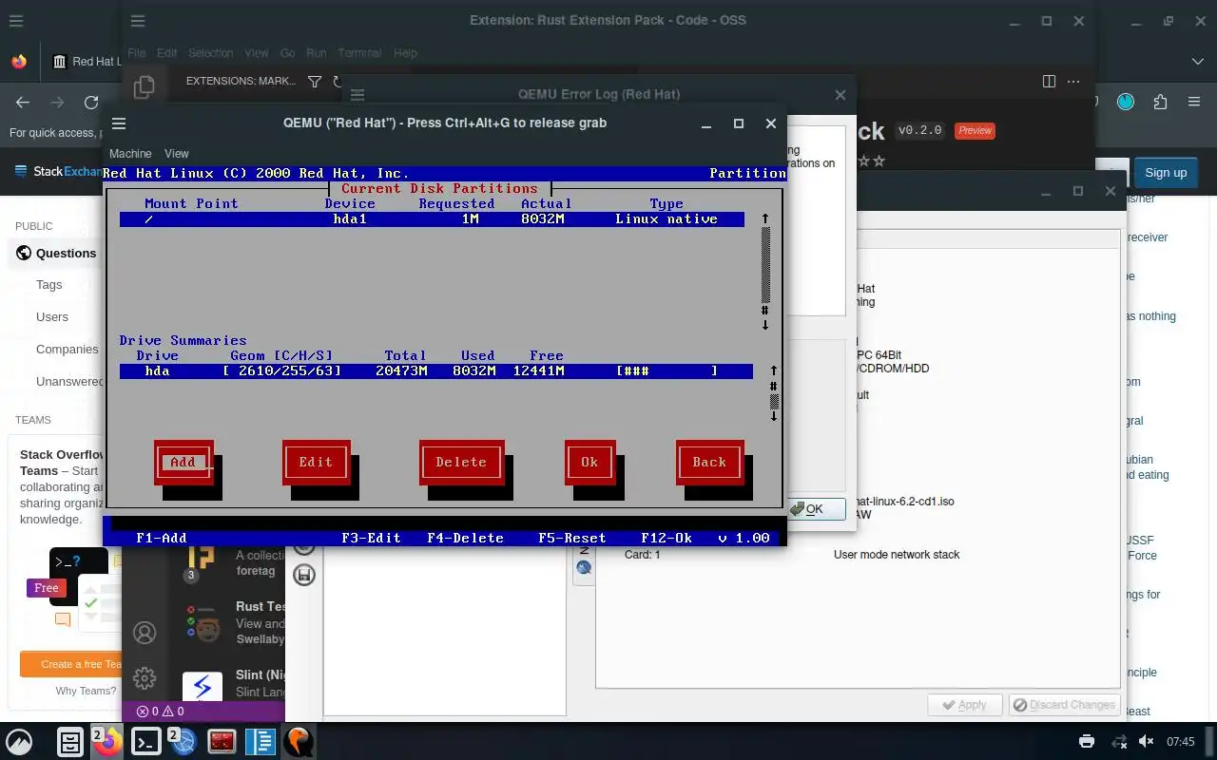The height and width of the screenshot is (760, 1217).
Task: Reload the page in Firefox
Action: click(91, 103)
